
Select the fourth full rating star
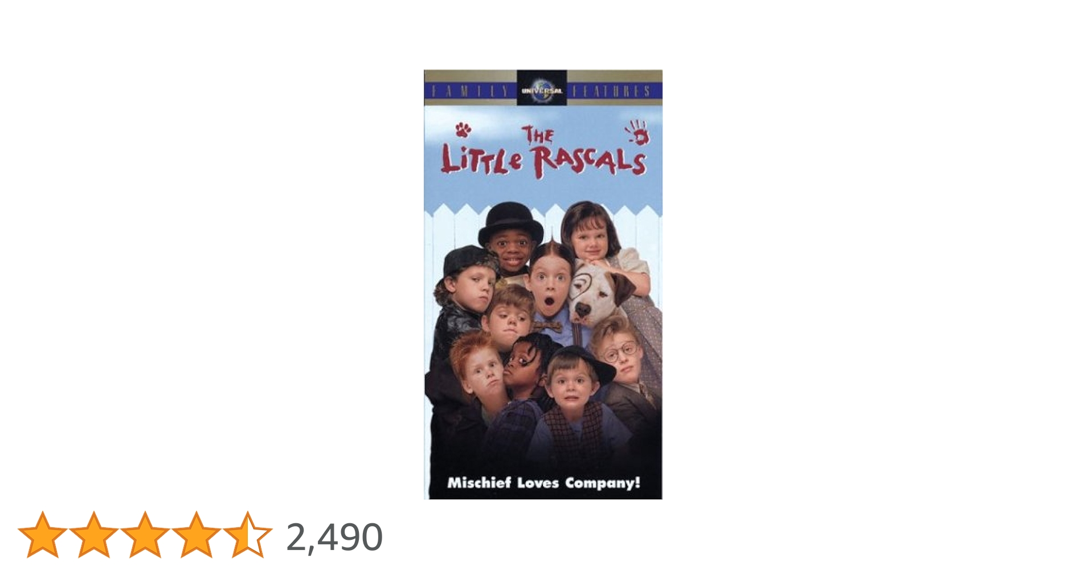(x=196, y=535)
